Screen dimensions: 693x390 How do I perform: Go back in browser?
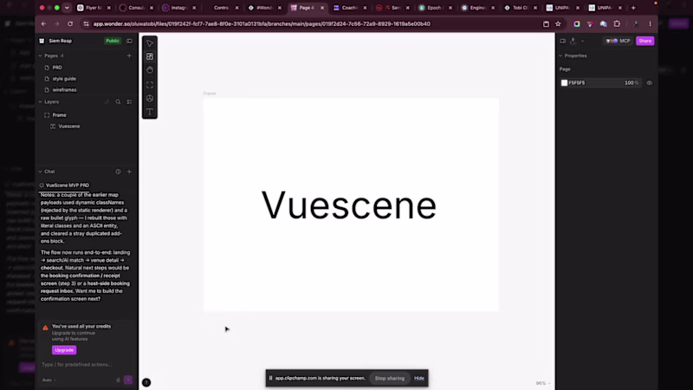pyautogui.click(x=43, y=24)
